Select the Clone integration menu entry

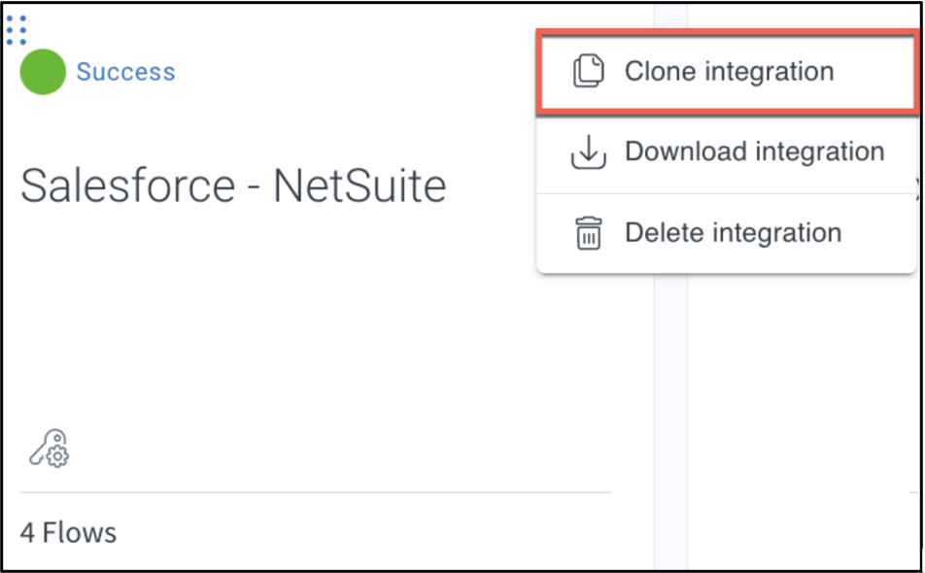point(727,72)
